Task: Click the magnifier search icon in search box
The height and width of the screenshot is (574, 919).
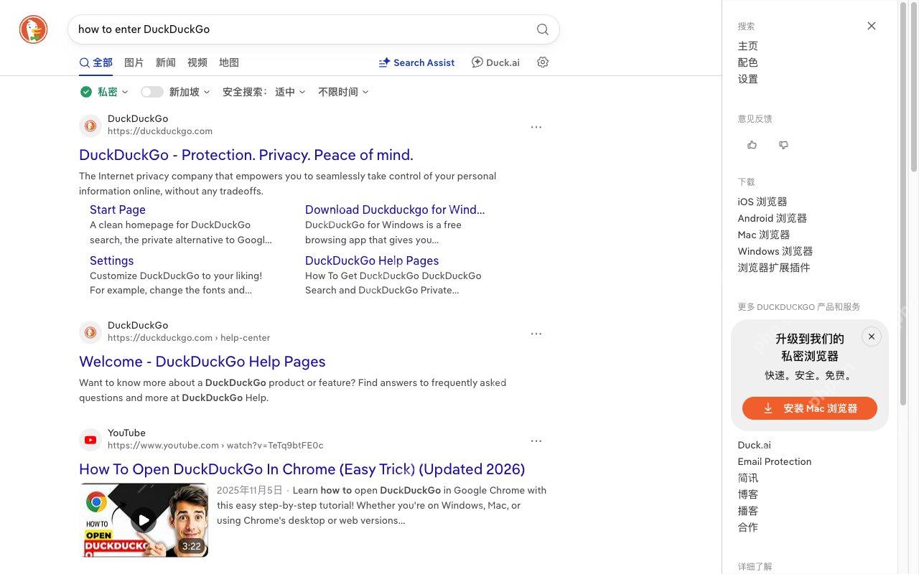Action: coord(543,29)
